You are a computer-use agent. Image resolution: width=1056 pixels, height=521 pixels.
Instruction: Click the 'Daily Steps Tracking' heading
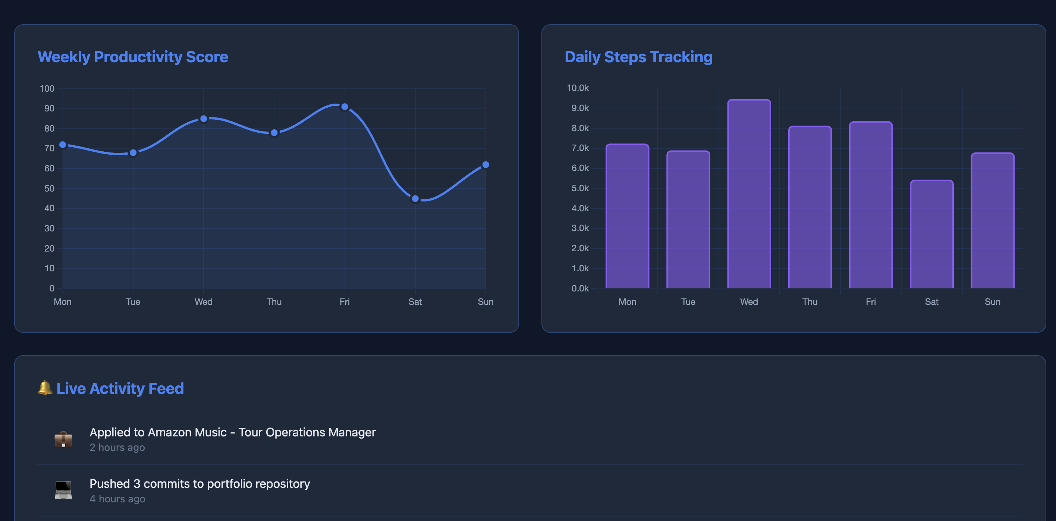pyautogui.click(x=638, y=57)
